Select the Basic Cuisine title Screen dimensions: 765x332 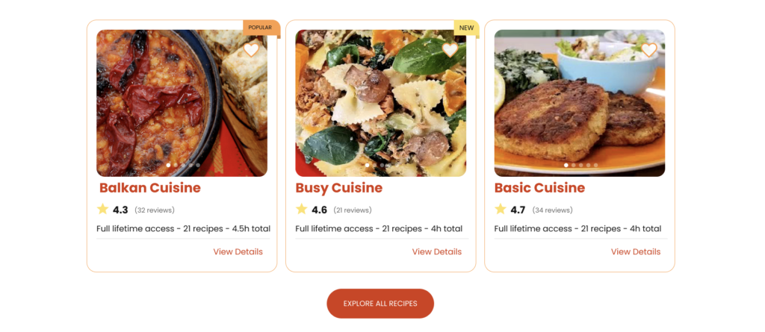539,188
